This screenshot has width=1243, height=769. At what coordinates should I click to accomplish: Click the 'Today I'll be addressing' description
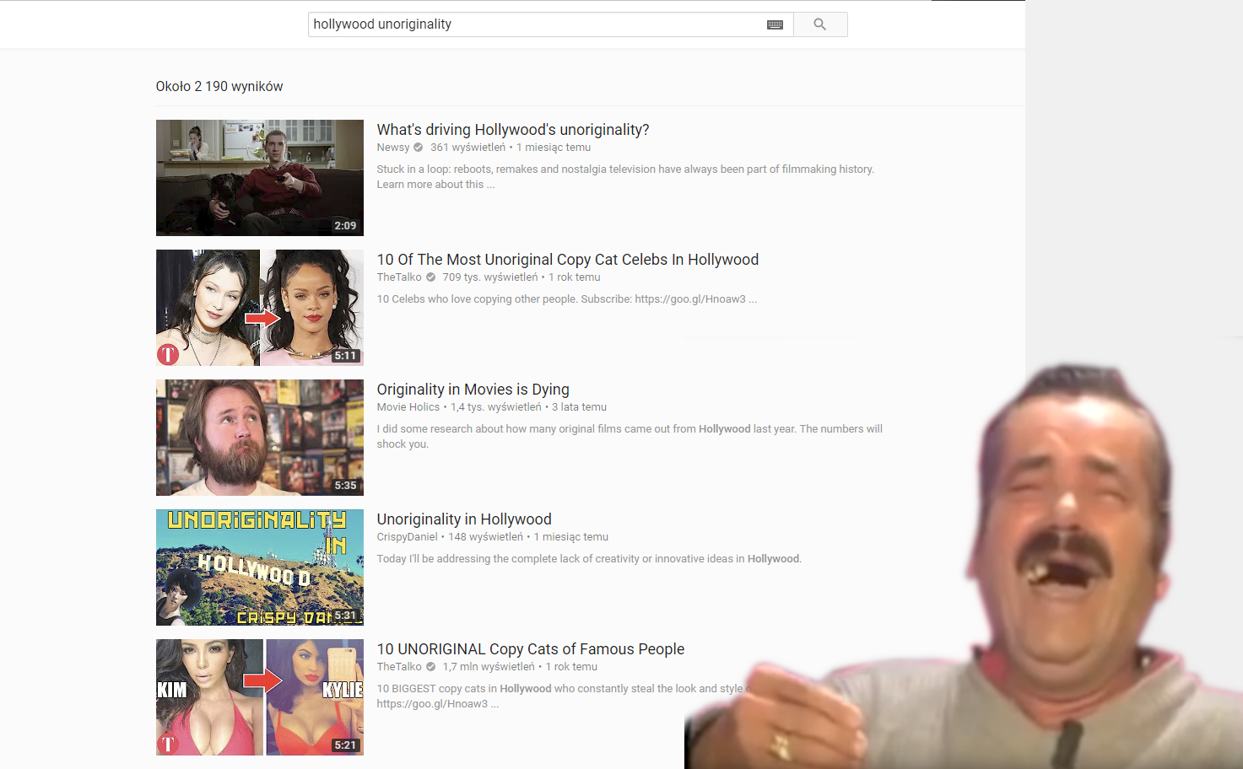coord(589,559)
